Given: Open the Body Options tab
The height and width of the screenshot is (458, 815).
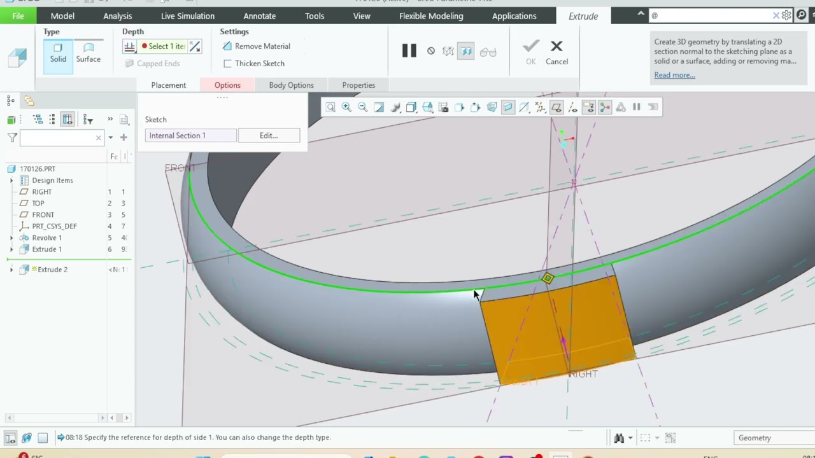Looking at the screenshot, I should [291, 85].
